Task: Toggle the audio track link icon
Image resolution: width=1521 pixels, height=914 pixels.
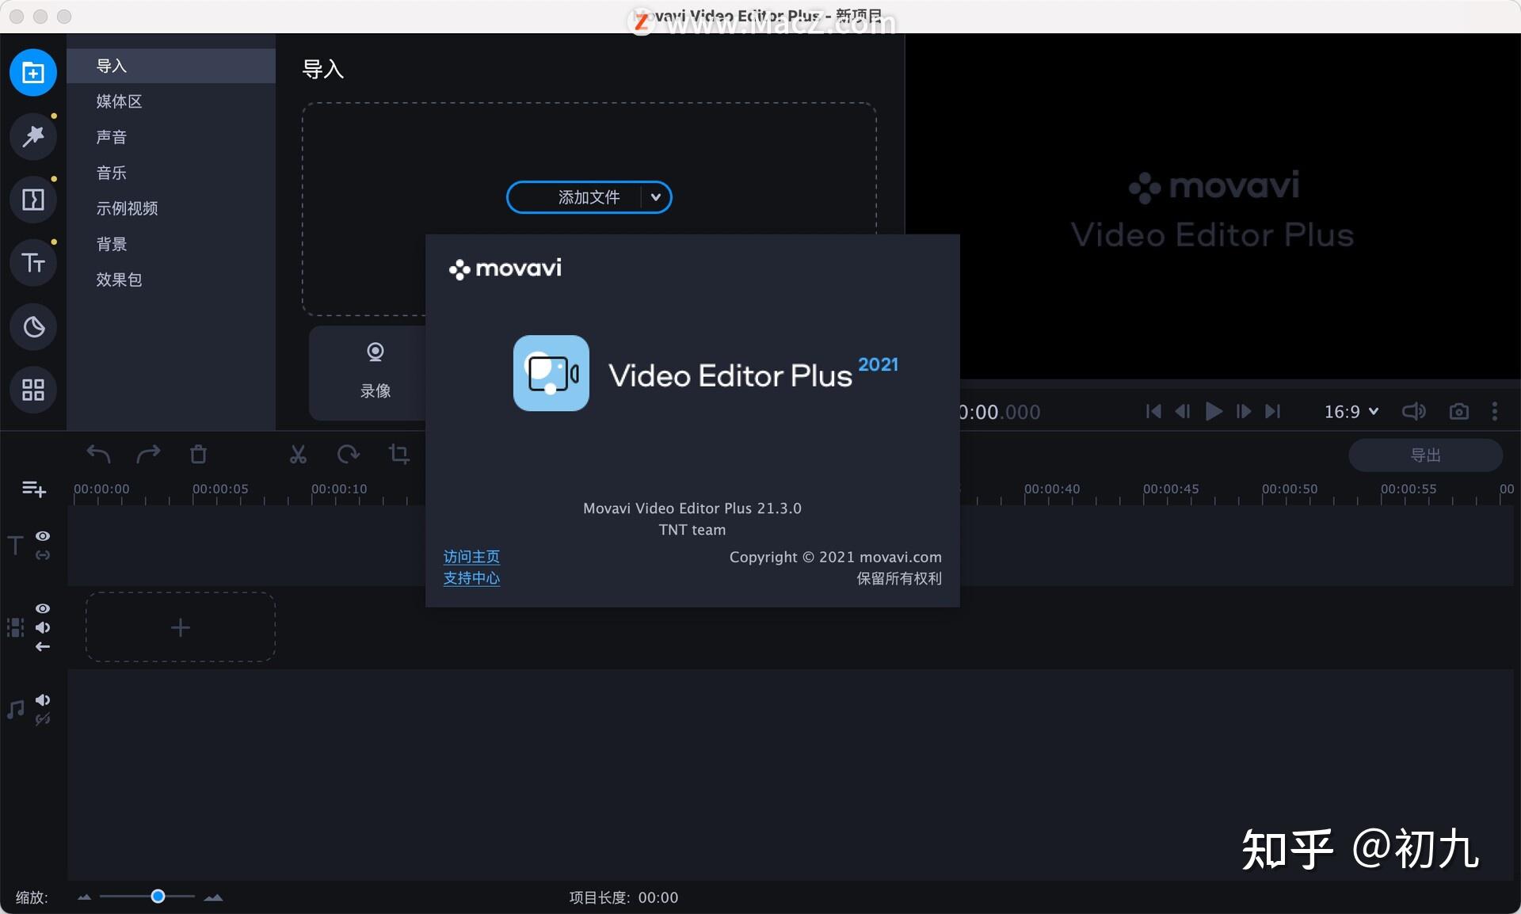Action: [43, 719]
